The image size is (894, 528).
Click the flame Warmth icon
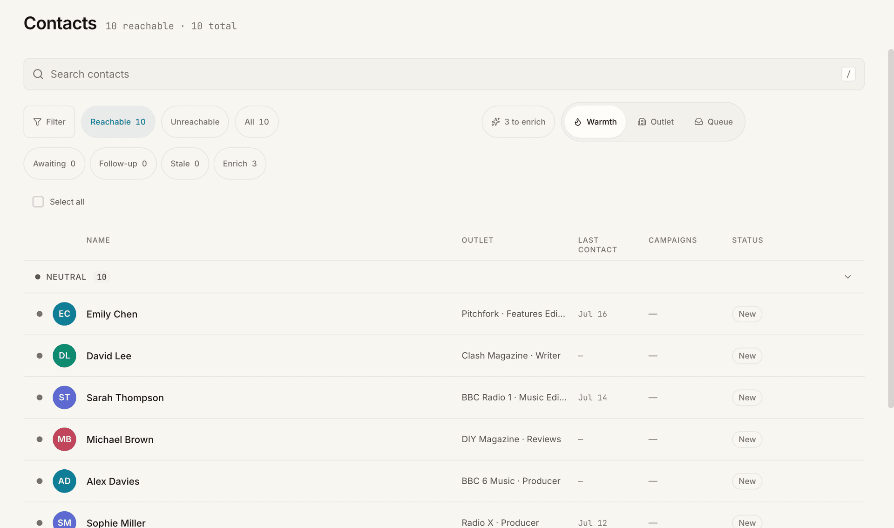[578, 122]
